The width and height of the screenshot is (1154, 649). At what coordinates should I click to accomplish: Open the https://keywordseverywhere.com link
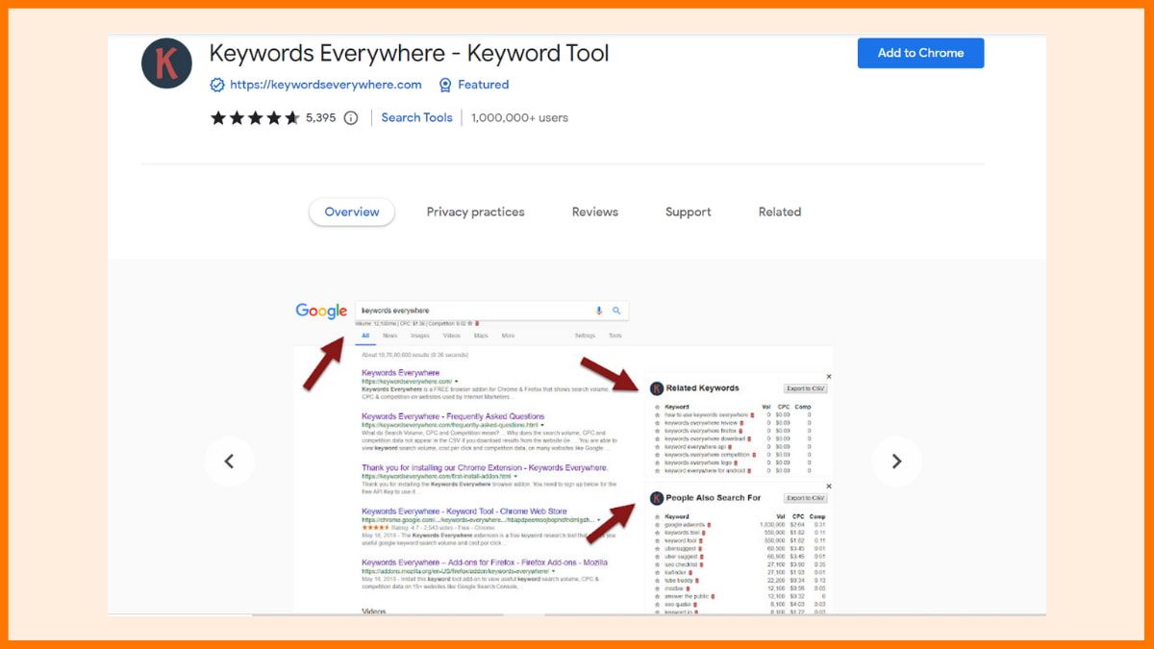point(326,85)
